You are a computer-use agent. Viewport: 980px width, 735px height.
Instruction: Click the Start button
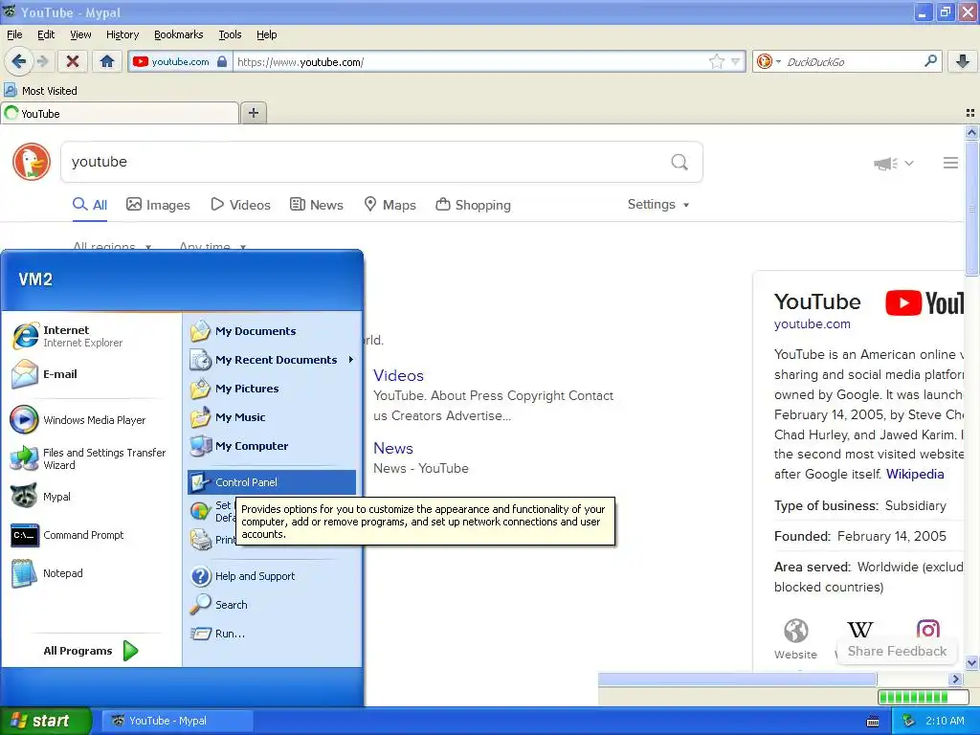click(x=45, y=721)
